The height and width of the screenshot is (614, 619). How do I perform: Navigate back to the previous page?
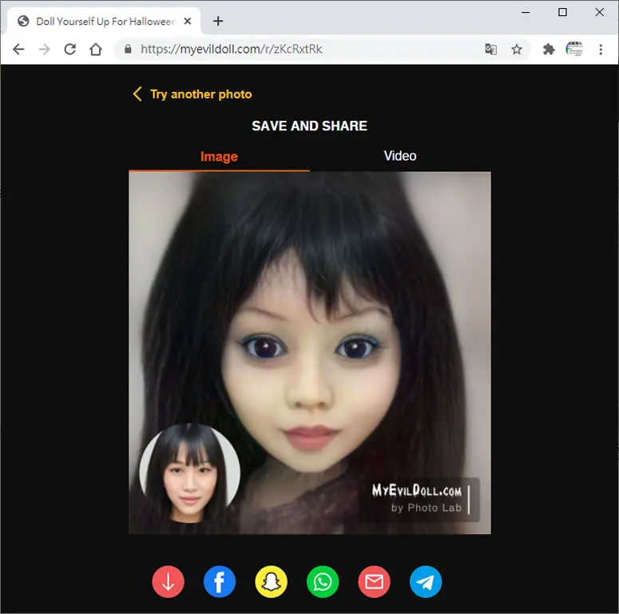[18, 50]
